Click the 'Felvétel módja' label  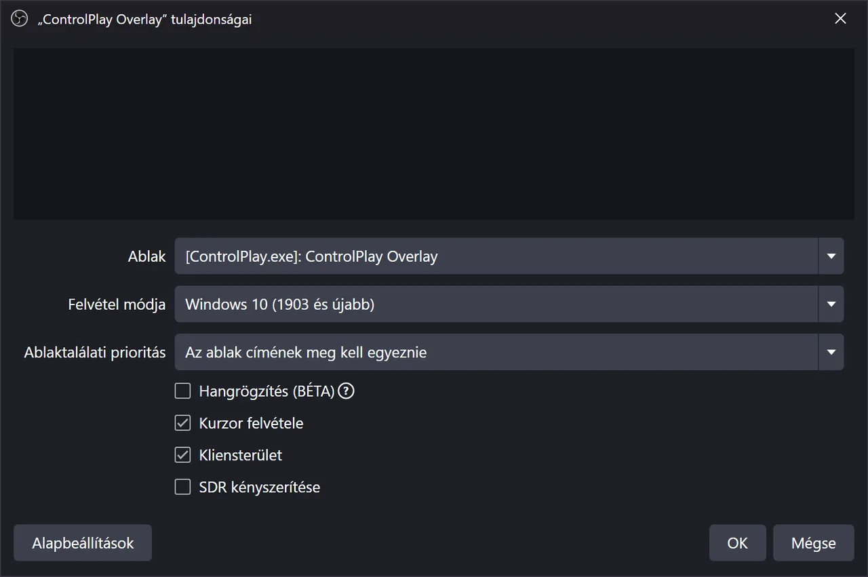click(x=117, y=304)
